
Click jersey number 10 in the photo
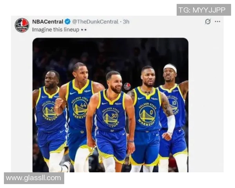pyautogui.click(x=174, y=103)
